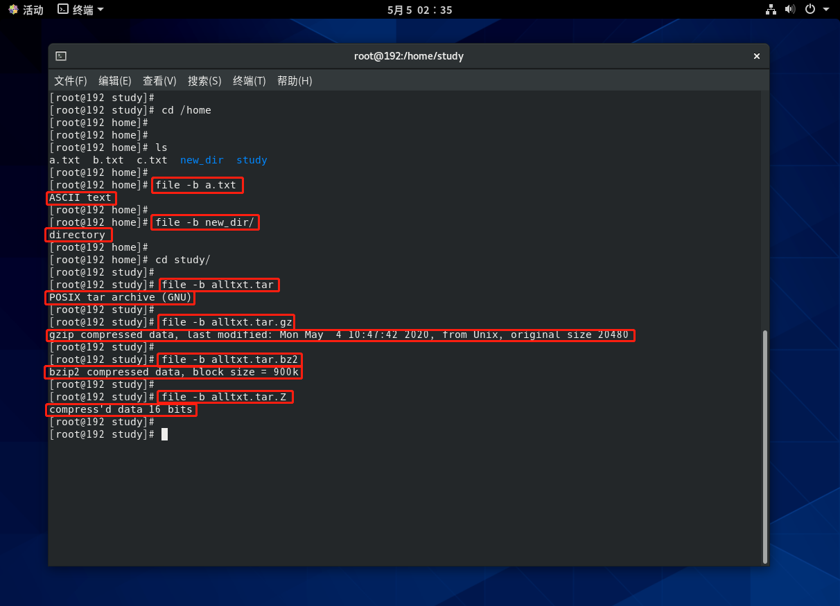Open the 终端(T) menu in the menu bar

pos(250,81)
